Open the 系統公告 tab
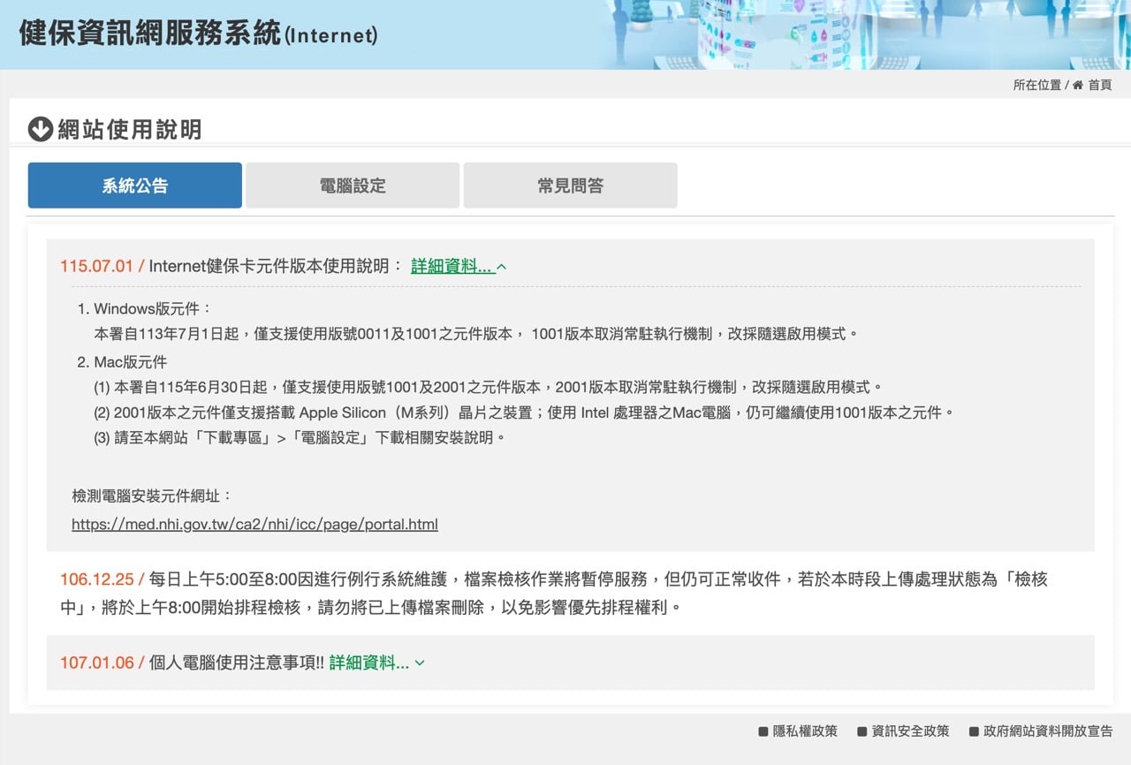The width and height of the screenshot is (1131, 765). (x=135, y=186)
